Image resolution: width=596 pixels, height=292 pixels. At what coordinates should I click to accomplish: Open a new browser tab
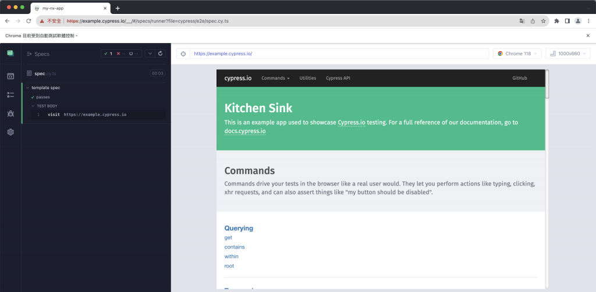coord(118,8)
